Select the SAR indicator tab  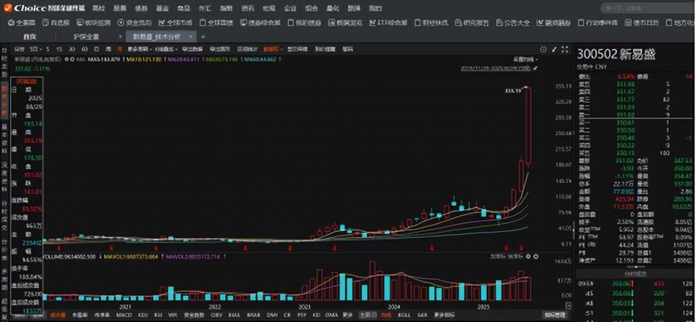(423, 315)
